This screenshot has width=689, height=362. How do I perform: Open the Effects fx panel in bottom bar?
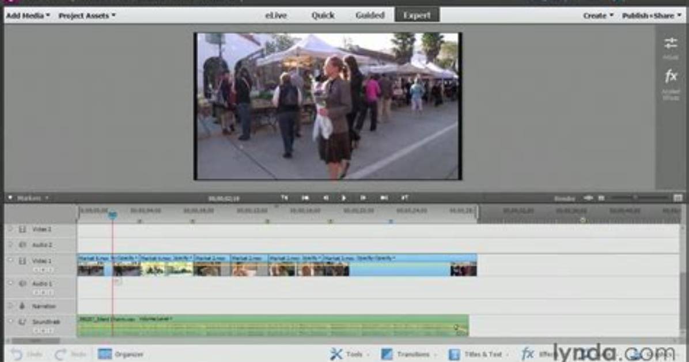[538, 354]
